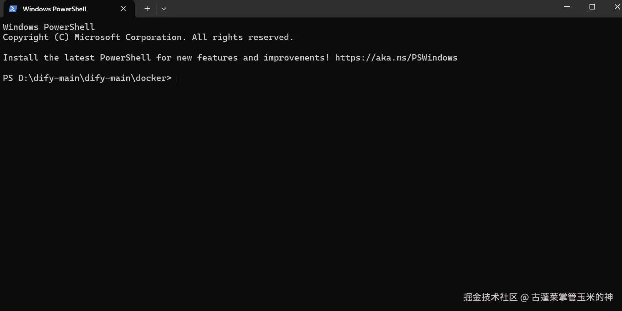Expand the new tab profile dropdown chevron
The height and width of the screenshot is (311, 622).
tap(164, 9)
